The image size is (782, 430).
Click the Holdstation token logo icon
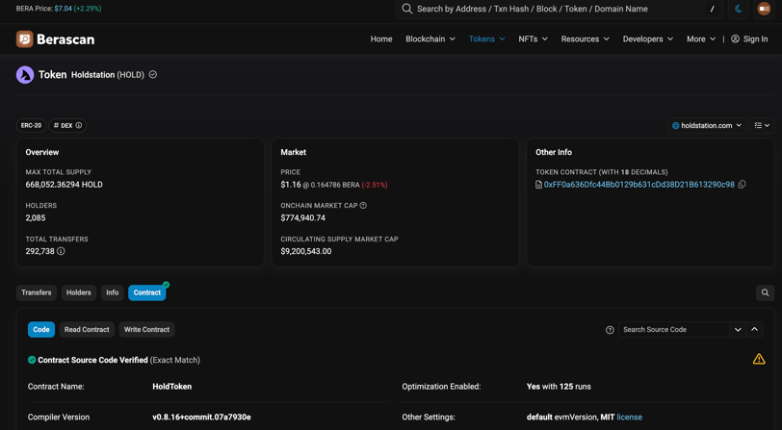(25, 75)
